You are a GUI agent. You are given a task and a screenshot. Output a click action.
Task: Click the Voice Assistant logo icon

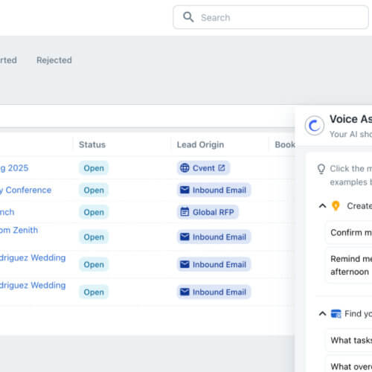pyautogui.click(x=315, y=126)
